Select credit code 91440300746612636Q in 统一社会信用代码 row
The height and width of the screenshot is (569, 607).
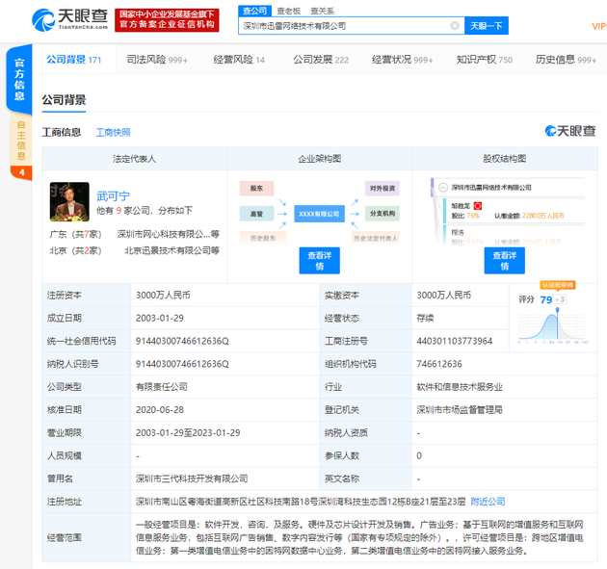[x=182, y=341]
